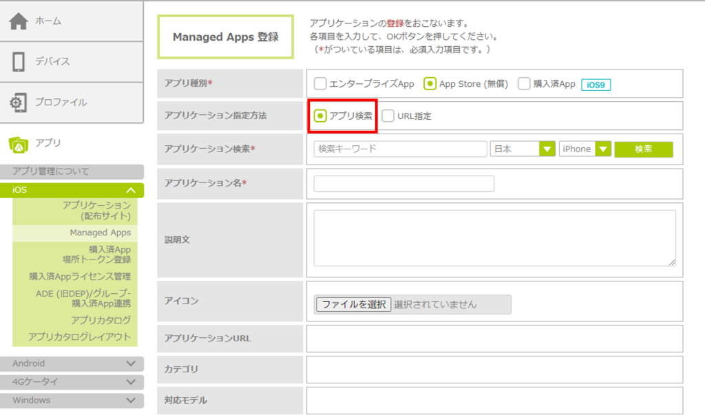Viewport: 705px width, 415px height.
Task: Open Managed Apps in sidebar
Action: pos(100,233)
